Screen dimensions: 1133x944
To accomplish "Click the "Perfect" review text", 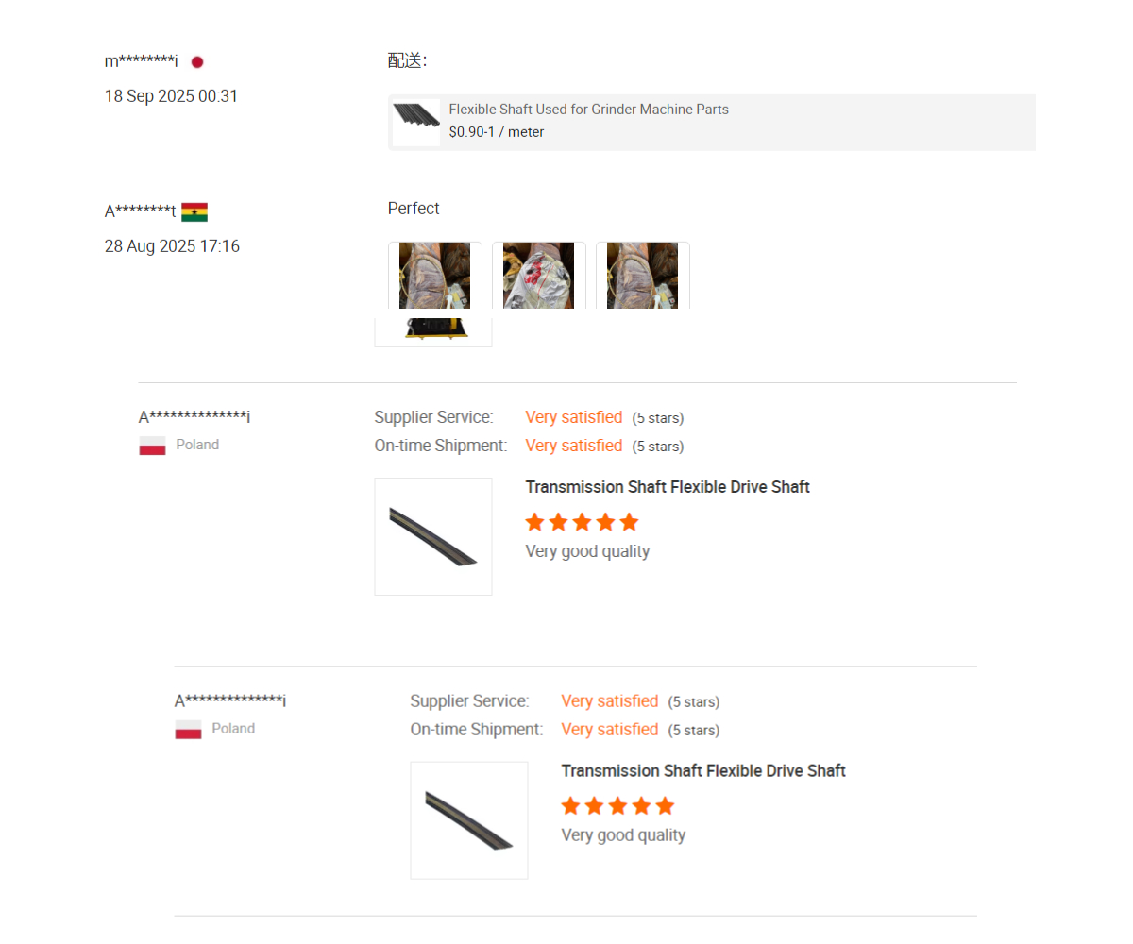I will click(x=414, y=209).
